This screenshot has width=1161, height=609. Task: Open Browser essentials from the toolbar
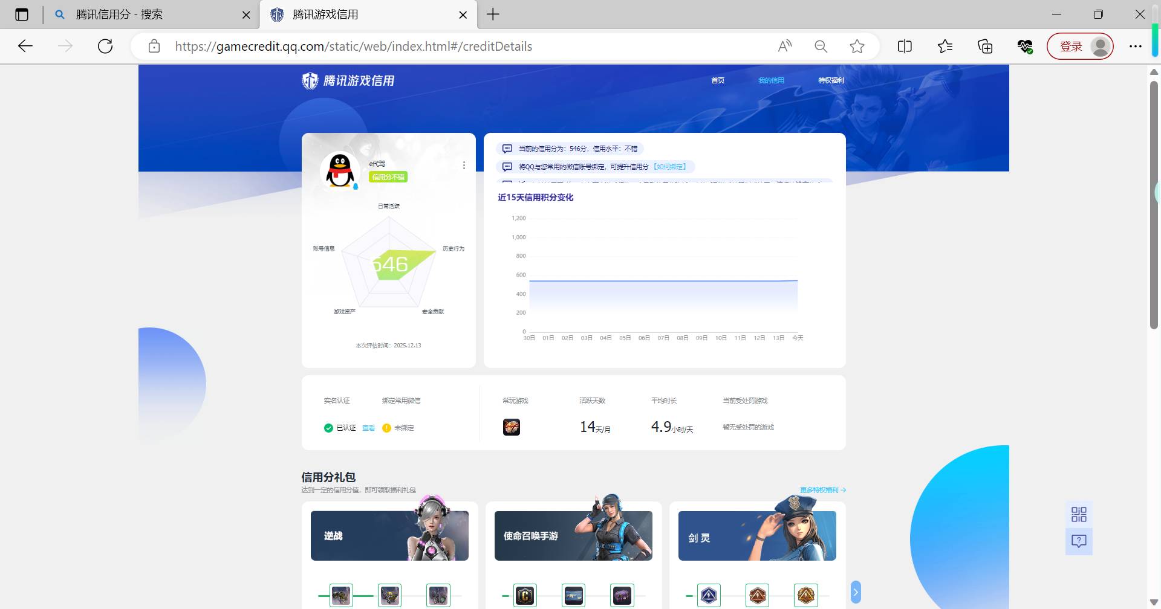(1024, 46)
